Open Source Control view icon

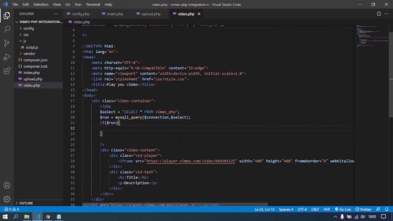click(x=7, y=43)
